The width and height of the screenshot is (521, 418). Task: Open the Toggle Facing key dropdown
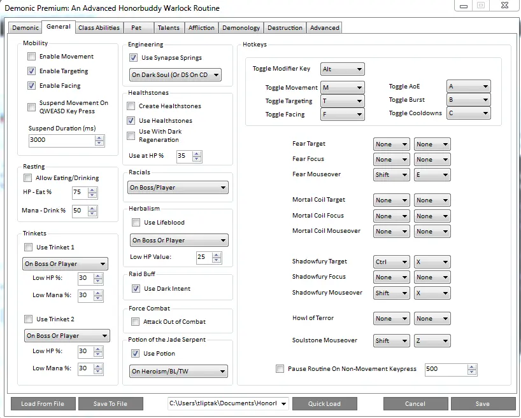tap(342, 115)
